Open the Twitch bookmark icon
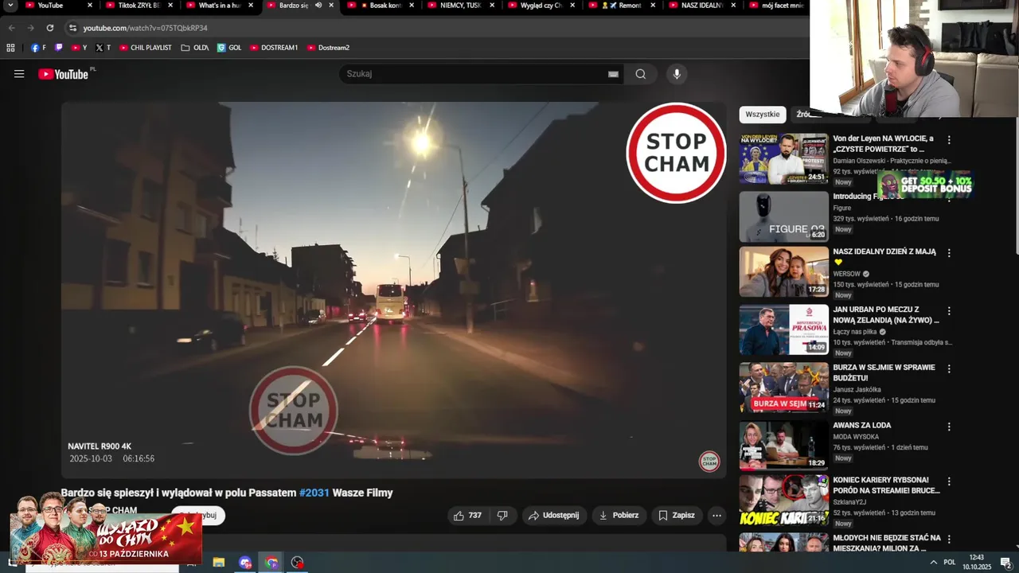The image size is (1019, 573). (58, 48)
